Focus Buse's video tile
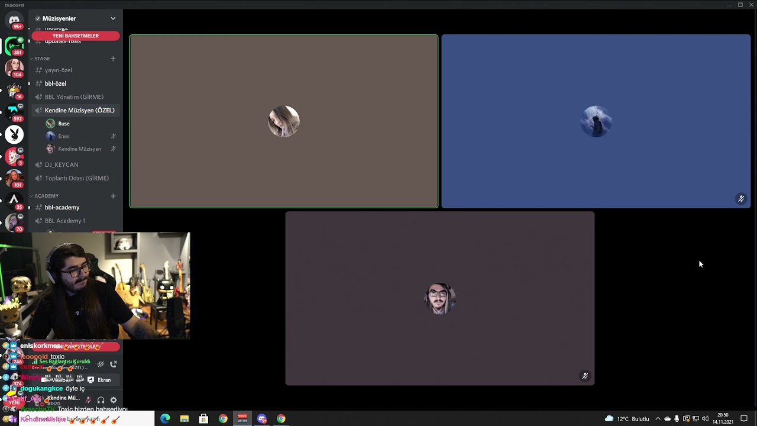The height and width of the screenshot is (426, 757). coord(284,121)
